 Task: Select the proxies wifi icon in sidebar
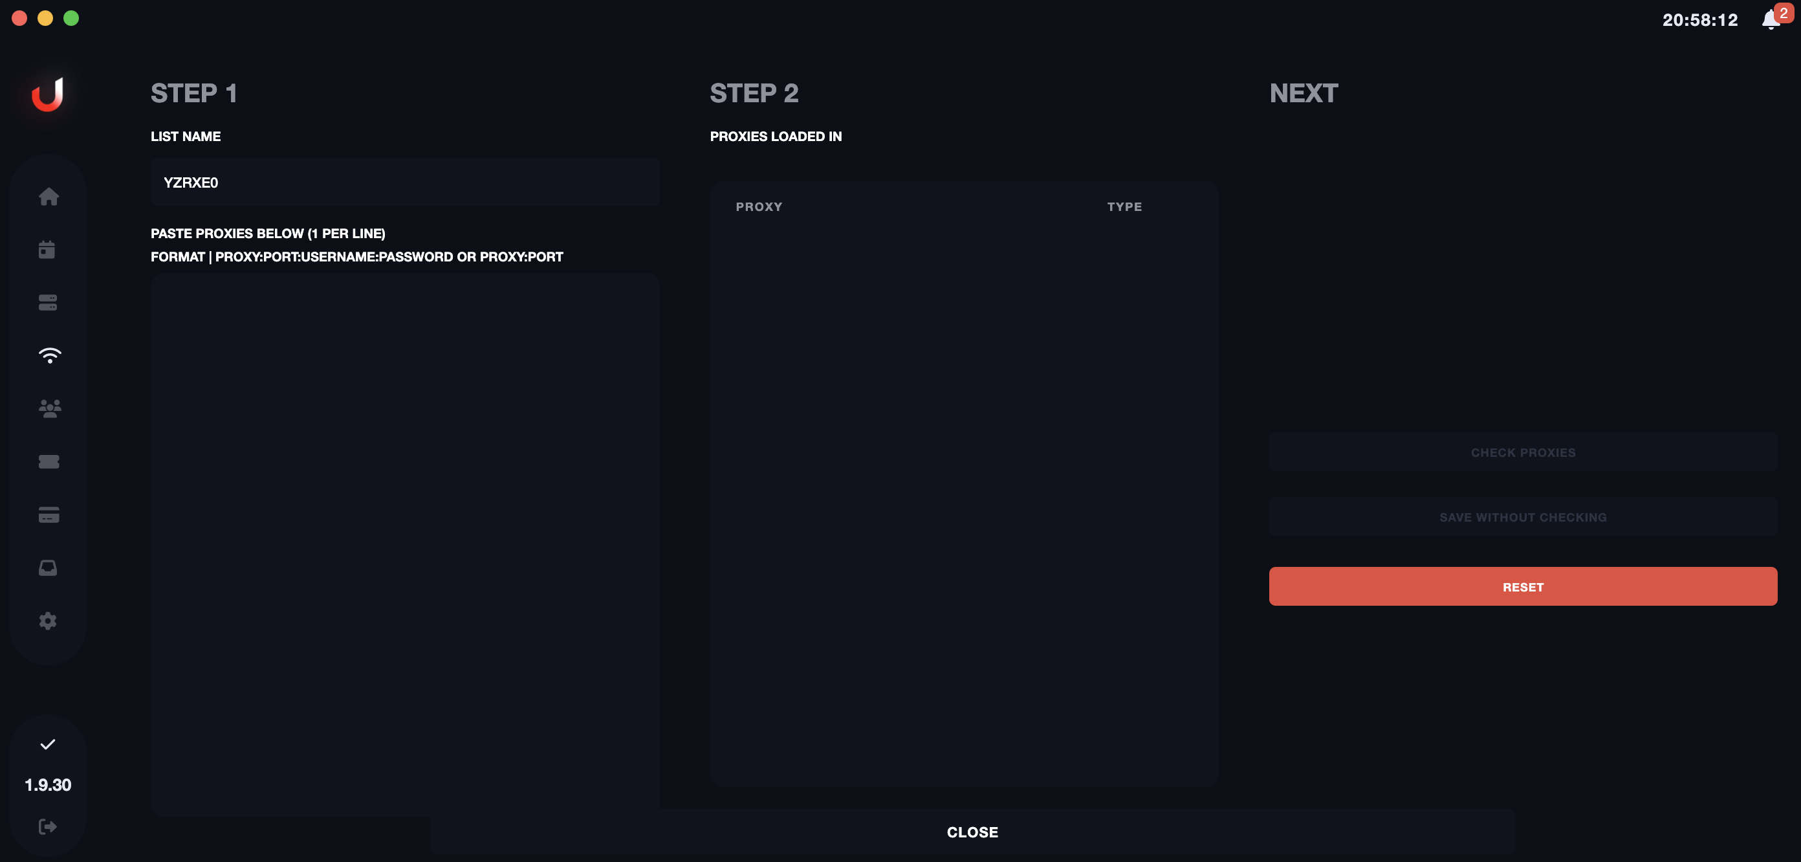coord(49,355)
